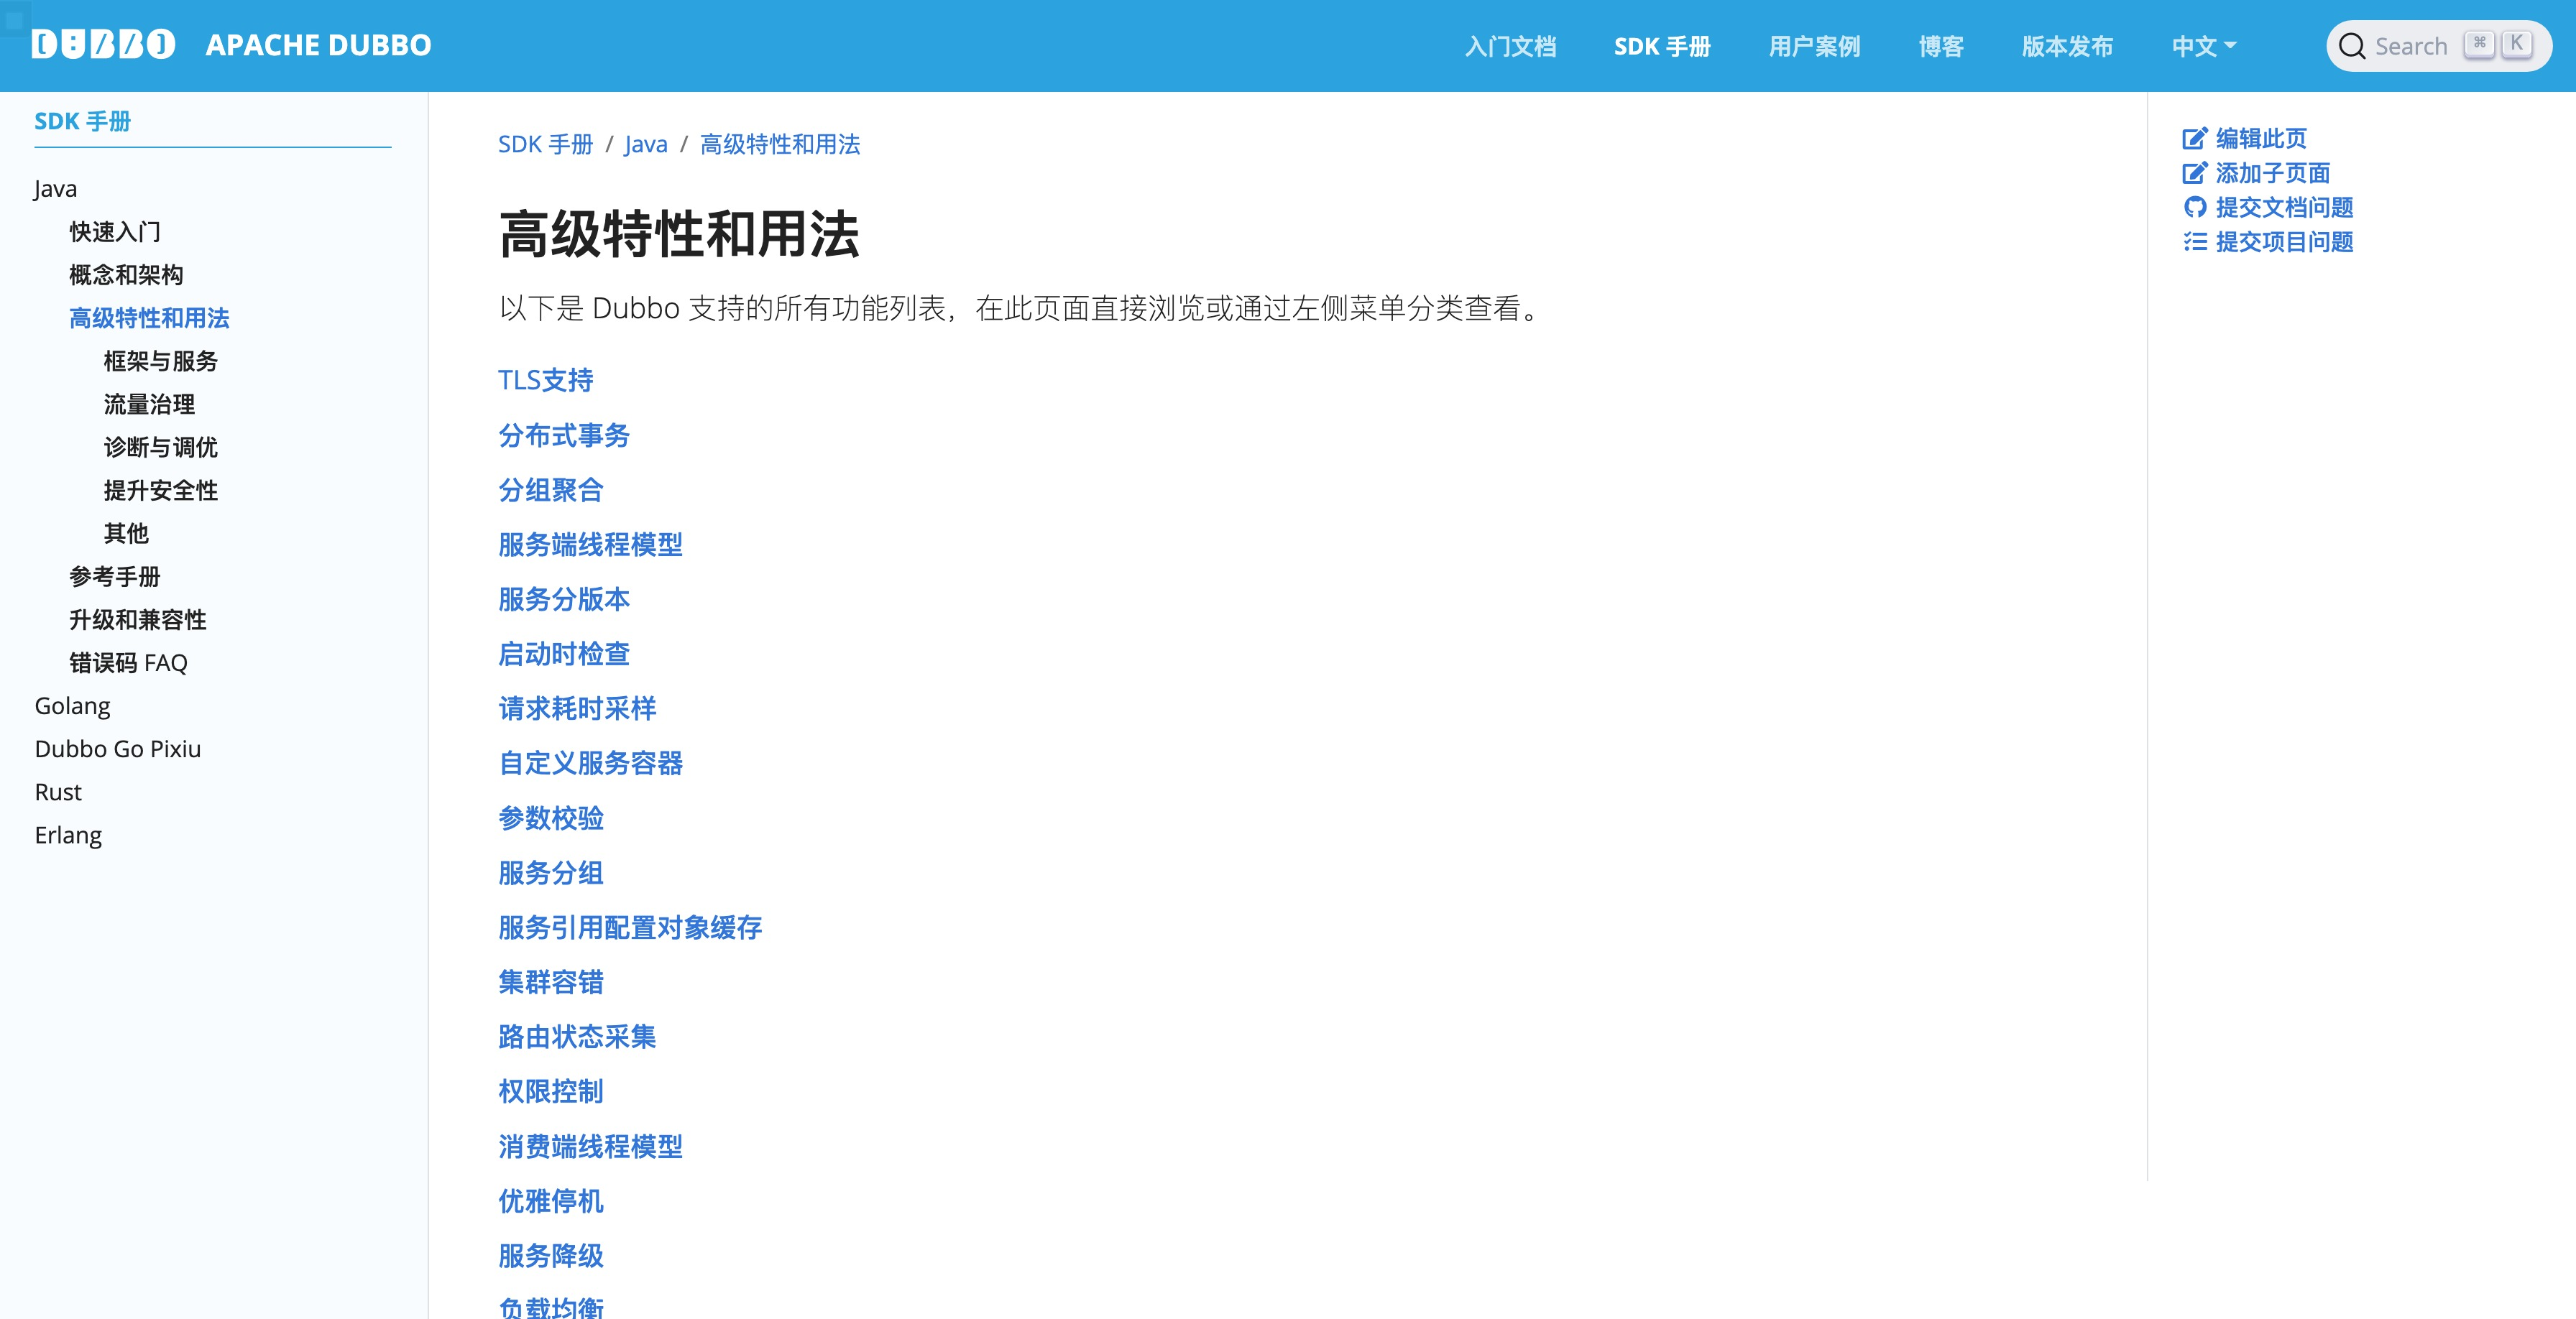Screen dimensions: 2576x1319
Task: Click the Java breadcrumb link
Action: click(645, 145)
